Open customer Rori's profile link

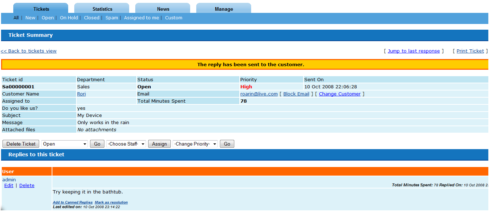coord(81,94)
